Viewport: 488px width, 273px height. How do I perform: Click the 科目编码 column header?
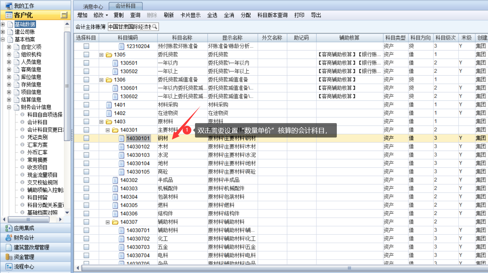point(128,38)
